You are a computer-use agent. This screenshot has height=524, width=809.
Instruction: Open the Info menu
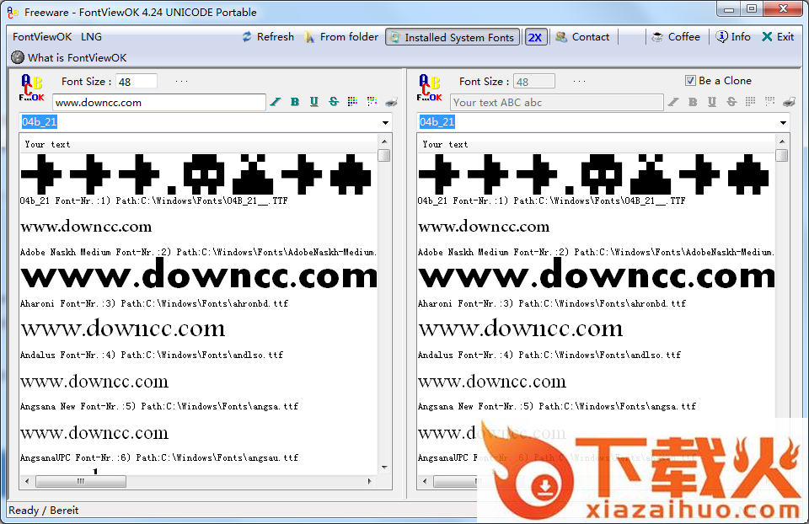point(733,37)
